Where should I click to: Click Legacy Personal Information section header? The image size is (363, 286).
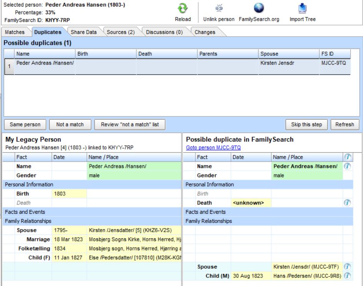[92, 185]
